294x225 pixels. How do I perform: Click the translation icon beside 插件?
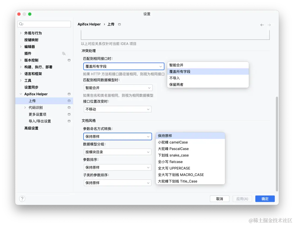click(x=64, y=53)
